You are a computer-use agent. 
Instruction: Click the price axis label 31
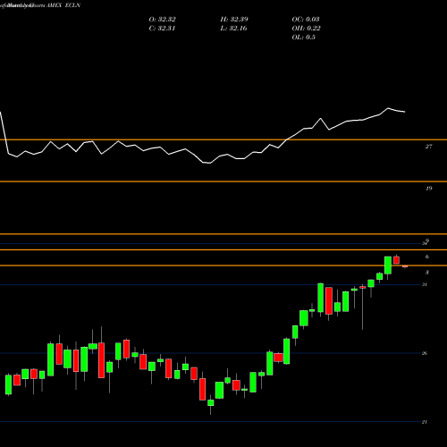[x=425, y=284]
